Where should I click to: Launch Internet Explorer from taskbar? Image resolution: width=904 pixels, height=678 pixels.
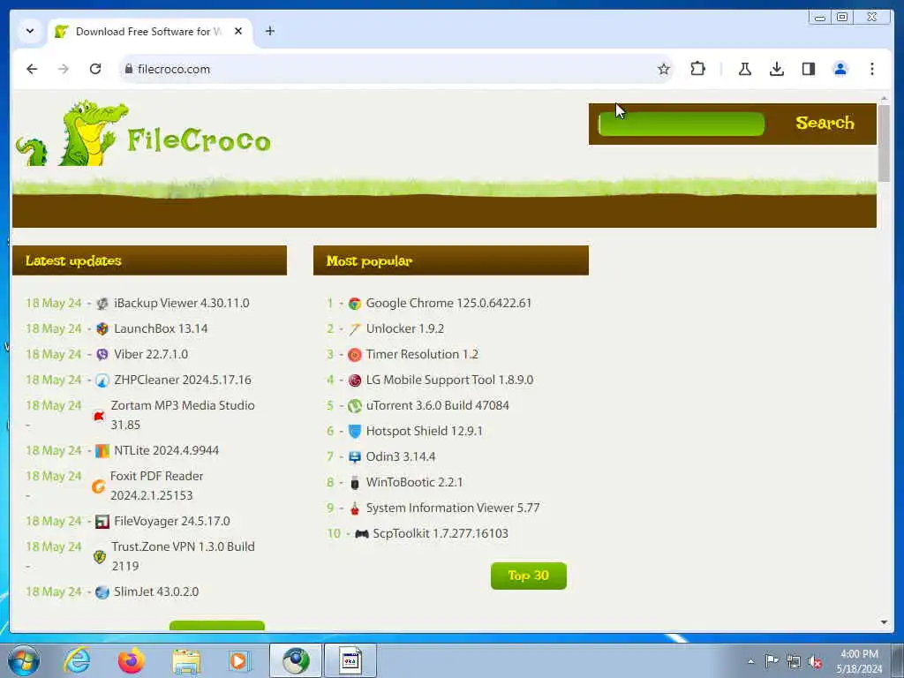(x=78, y=660)
